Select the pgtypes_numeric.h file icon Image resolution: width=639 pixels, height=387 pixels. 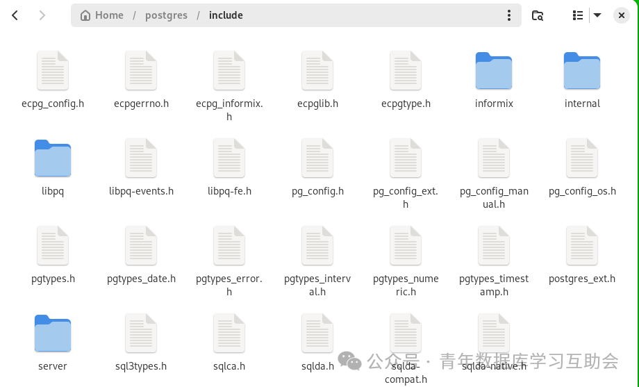click(406, 245)
